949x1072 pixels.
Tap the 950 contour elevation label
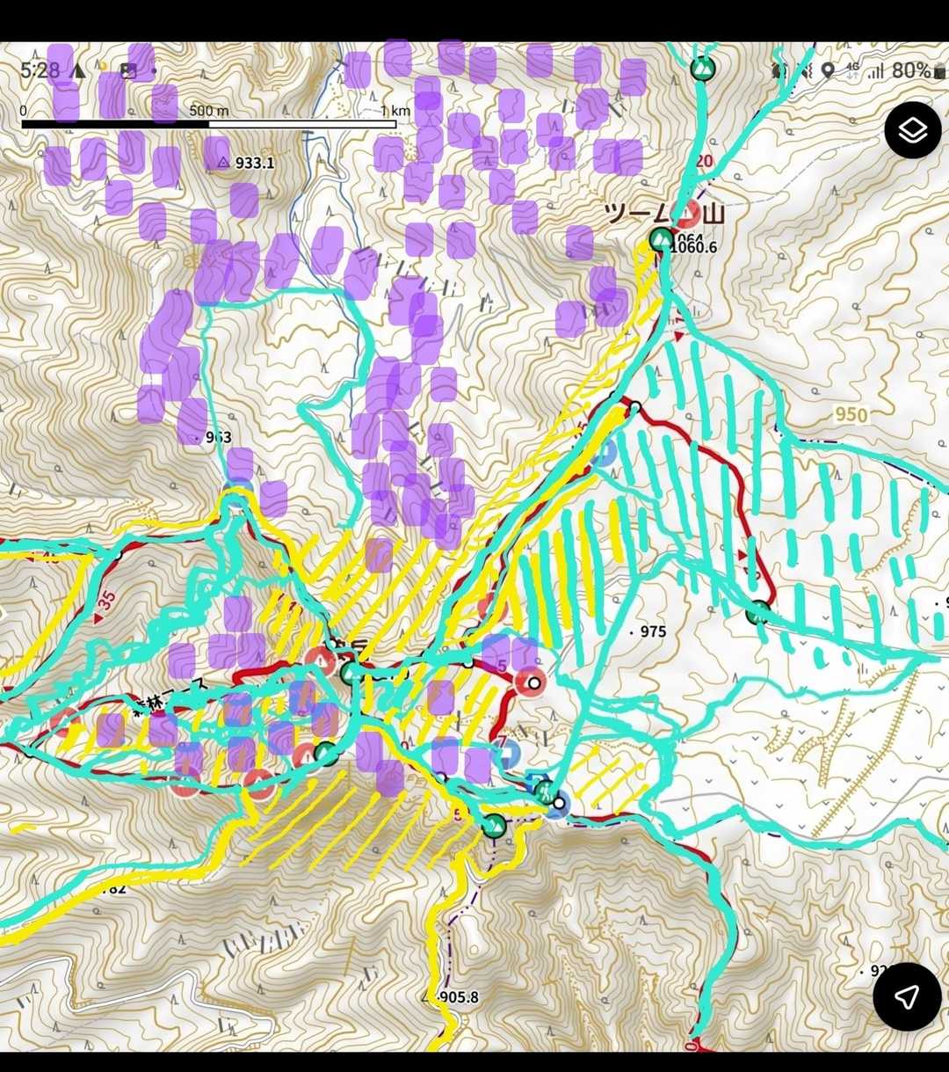pyautogui.click(x=850, y=415)
